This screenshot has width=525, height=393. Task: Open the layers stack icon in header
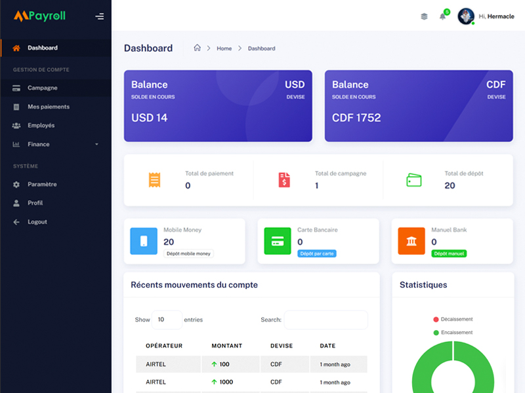tap(424, 16)
